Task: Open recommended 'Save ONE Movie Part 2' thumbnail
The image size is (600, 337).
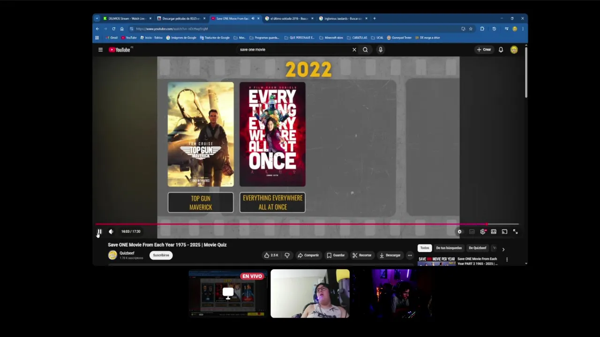Action: (x=436, y=261)
